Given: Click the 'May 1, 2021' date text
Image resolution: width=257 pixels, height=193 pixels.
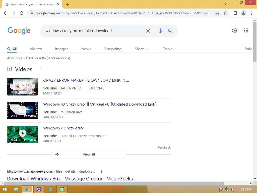Looking at the screenshot, I should tap(52, 93).
